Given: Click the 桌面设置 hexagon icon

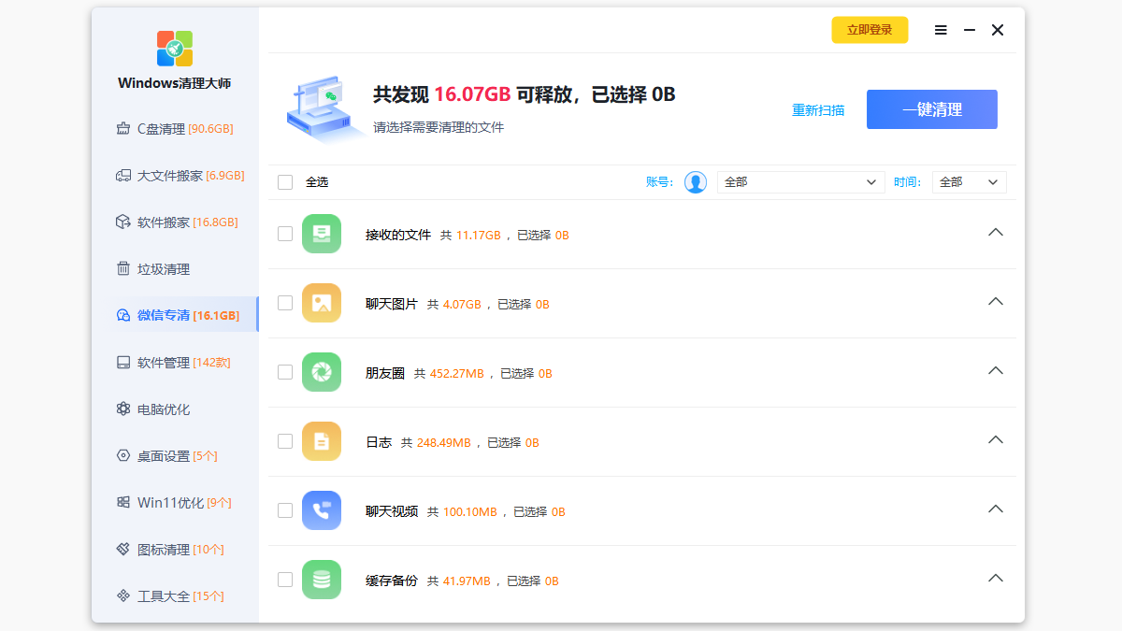Looking at the screenshot, I should point(122,456).
